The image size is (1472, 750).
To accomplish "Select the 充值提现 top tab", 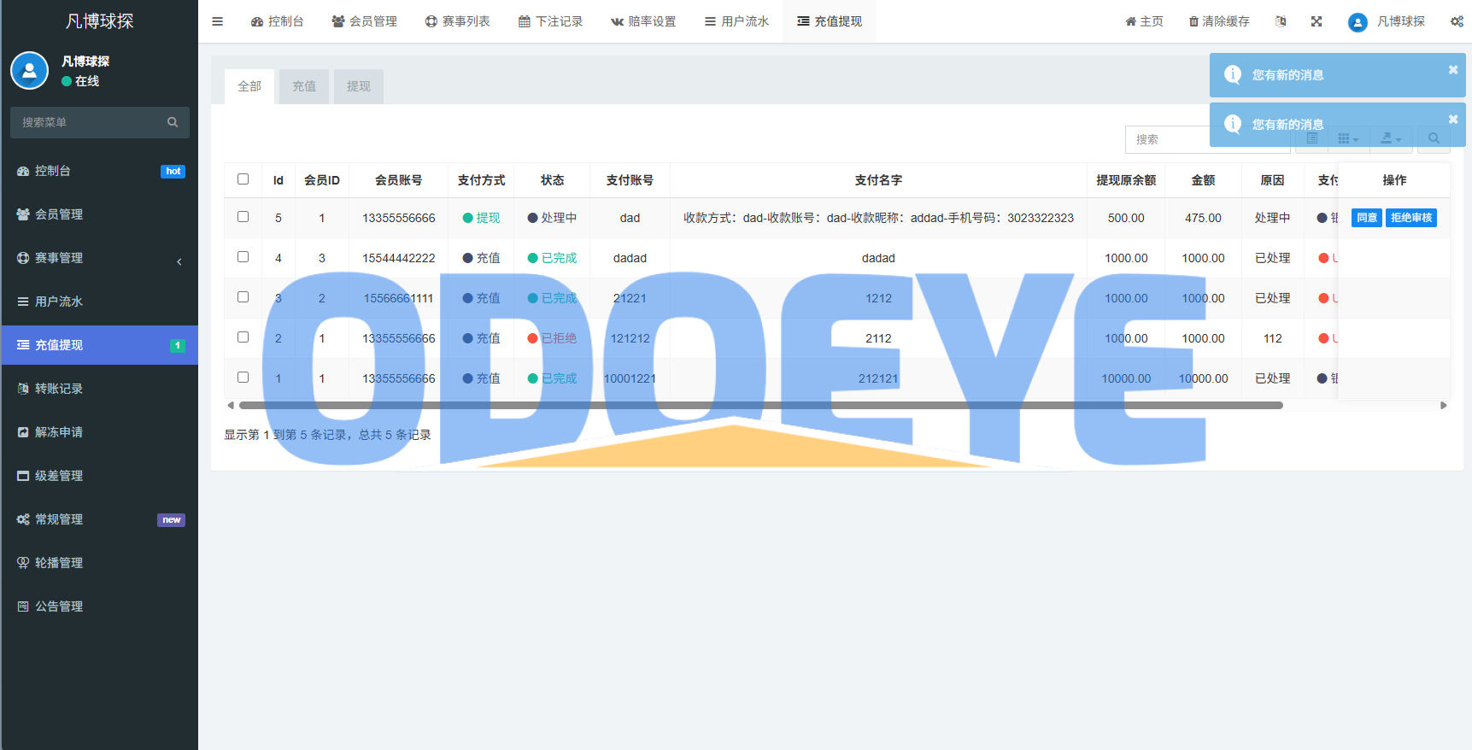I will point(830,21).
